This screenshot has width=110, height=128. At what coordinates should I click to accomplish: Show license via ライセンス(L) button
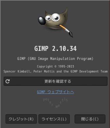[54, 119]
